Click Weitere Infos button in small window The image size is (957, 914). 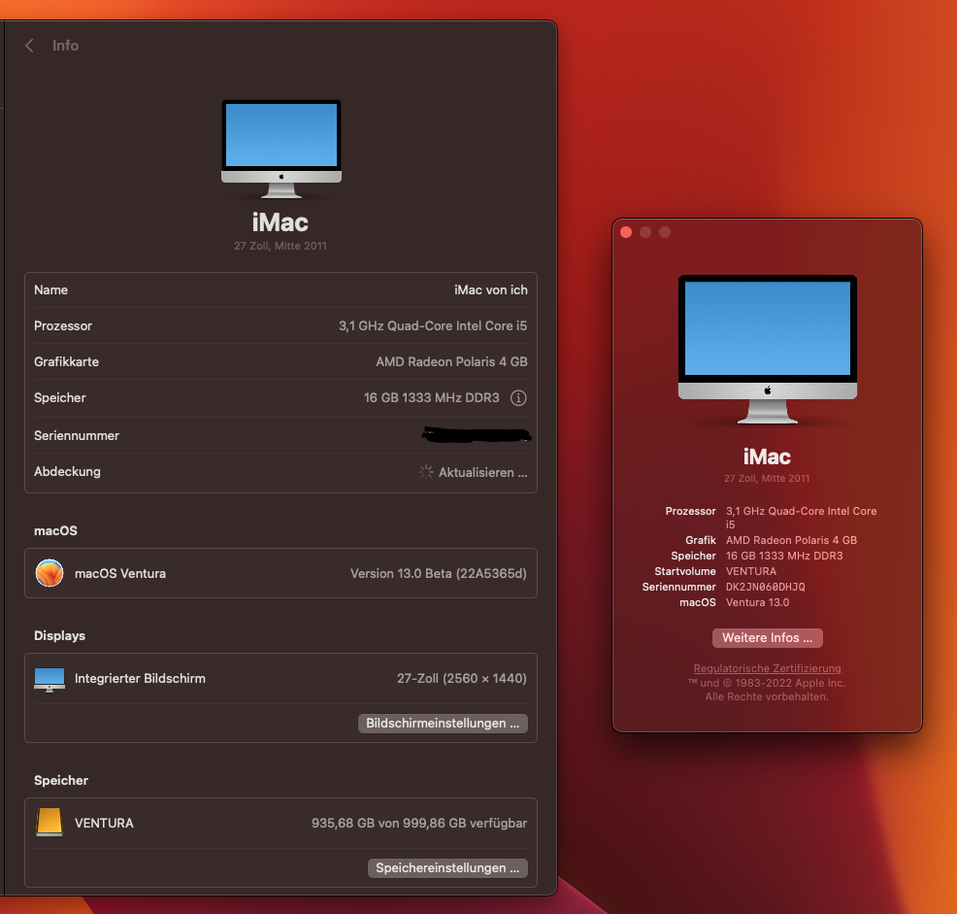tap(767, 638)
